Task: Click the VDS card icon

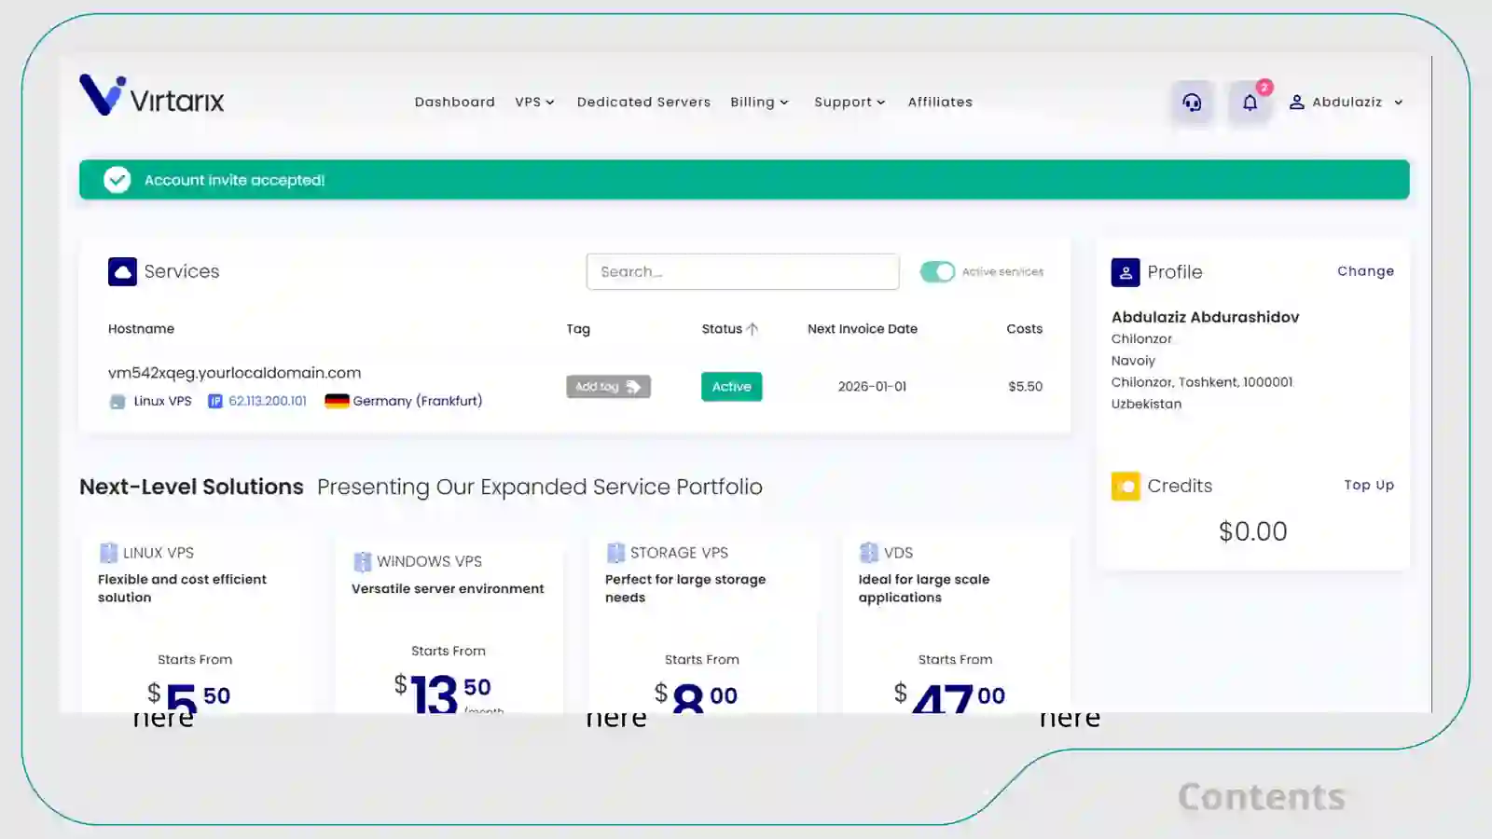Action: (869, 553)
